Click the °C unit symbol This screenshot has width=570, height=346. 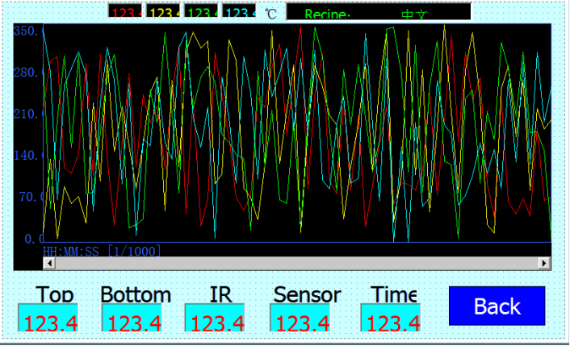[270, 14]
